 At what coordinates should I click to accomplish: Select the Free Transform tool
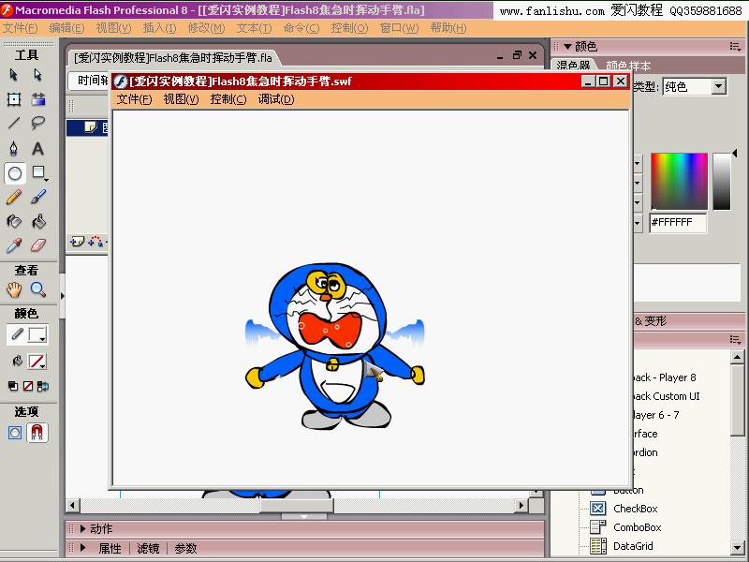(x=14, y=99)
